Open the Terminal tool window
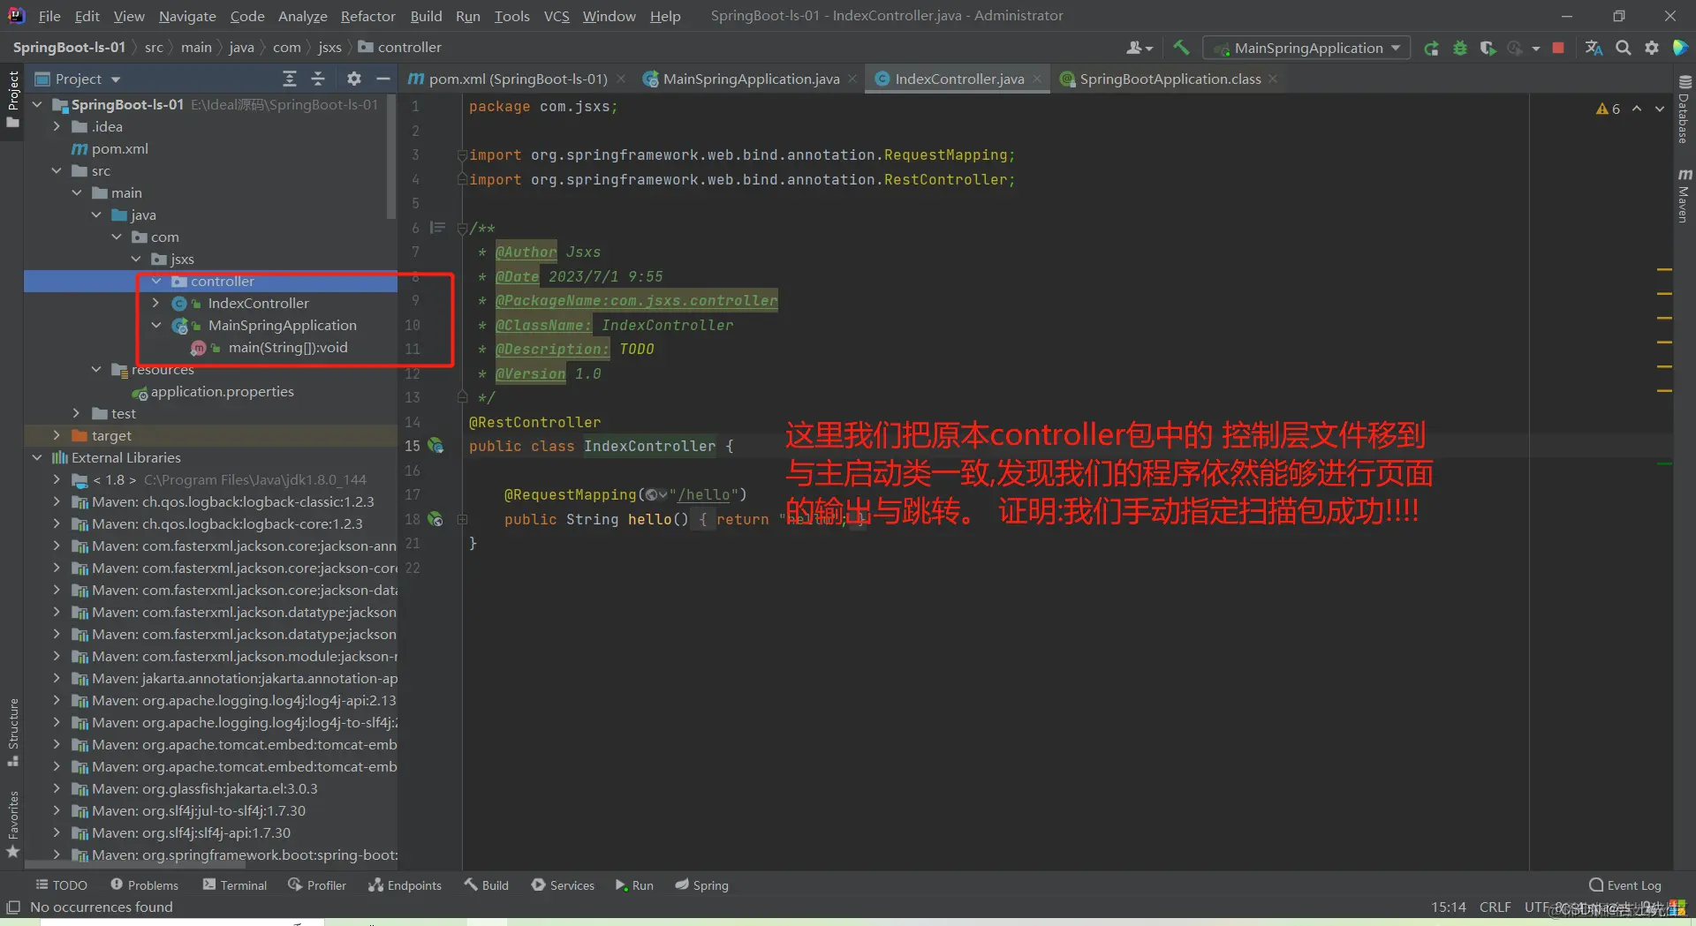Screen dimensions: 1696x926 234,885
